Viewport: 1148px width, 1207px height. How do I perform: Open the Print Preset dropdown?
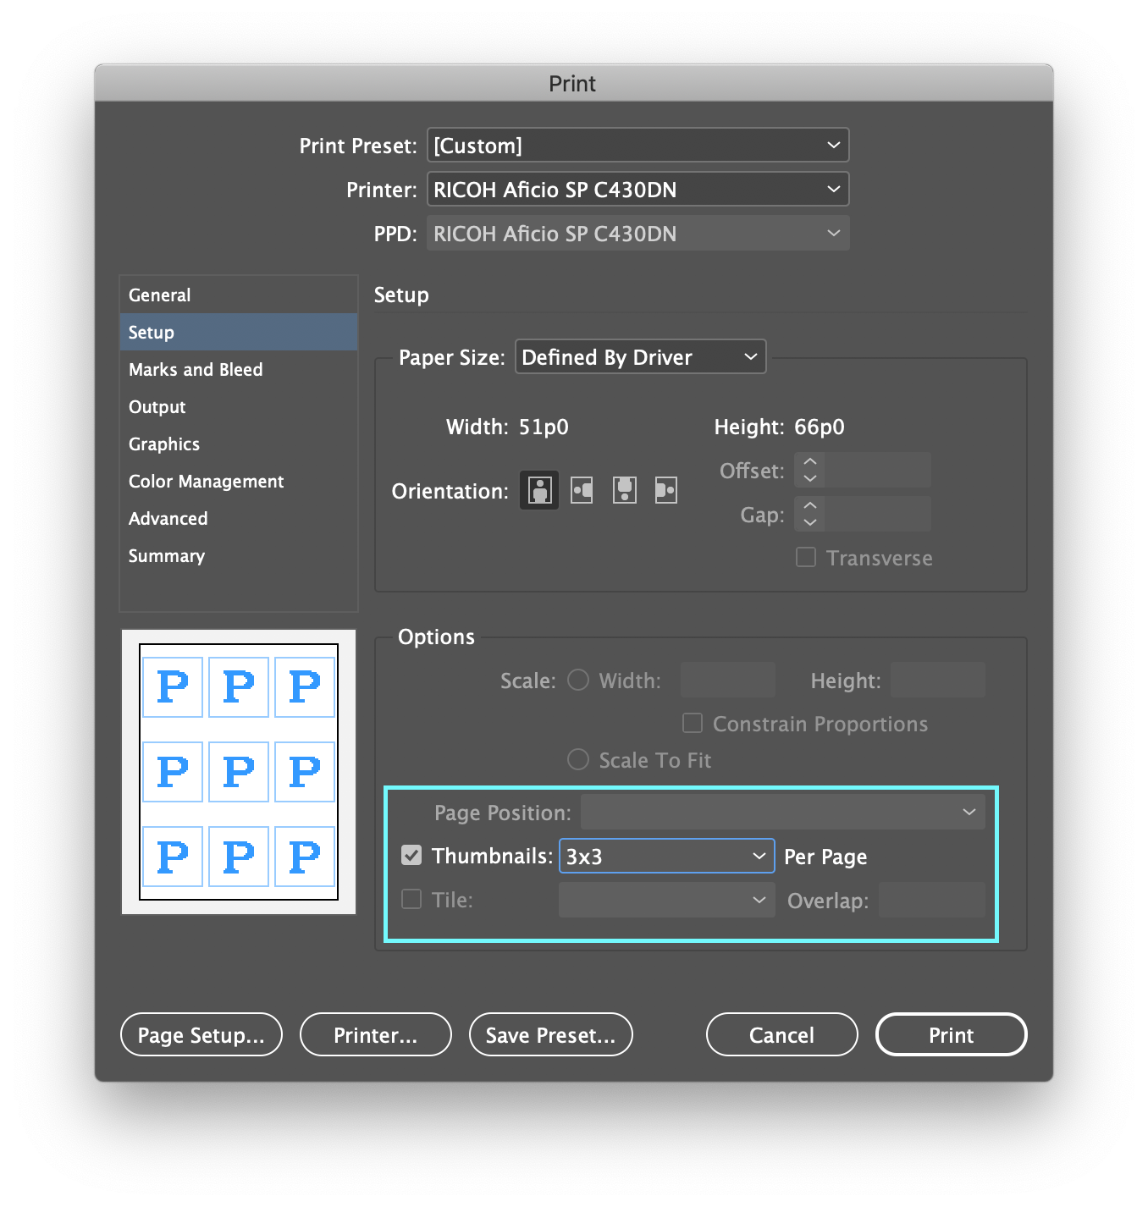(x=638, y=145)
